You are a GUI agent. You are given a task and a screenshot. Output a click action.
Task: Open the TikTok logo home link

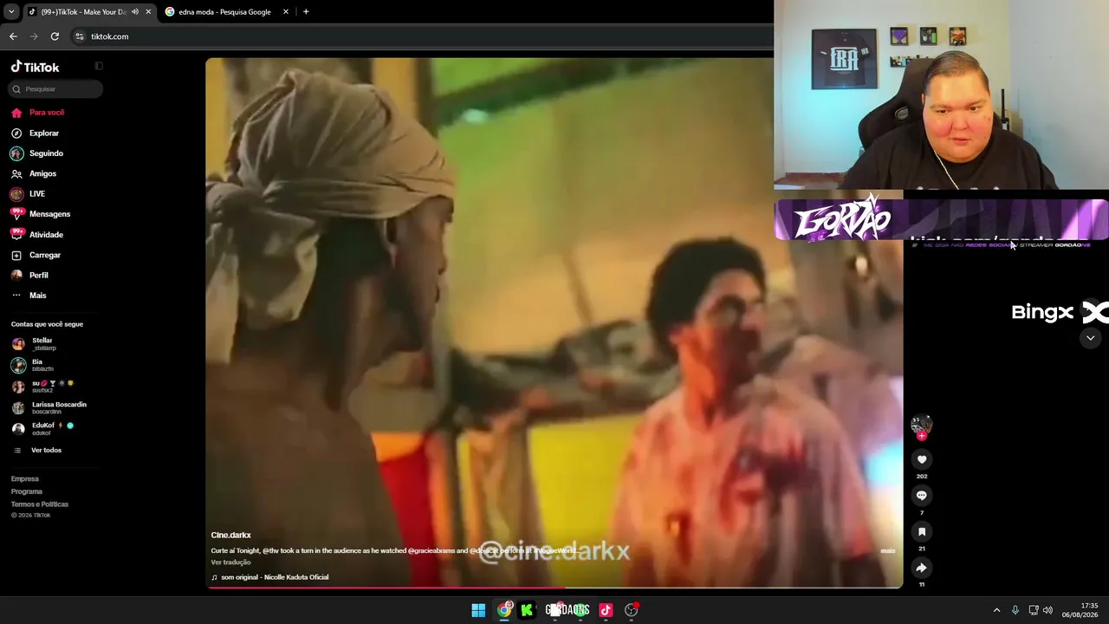tap(35, 67)
